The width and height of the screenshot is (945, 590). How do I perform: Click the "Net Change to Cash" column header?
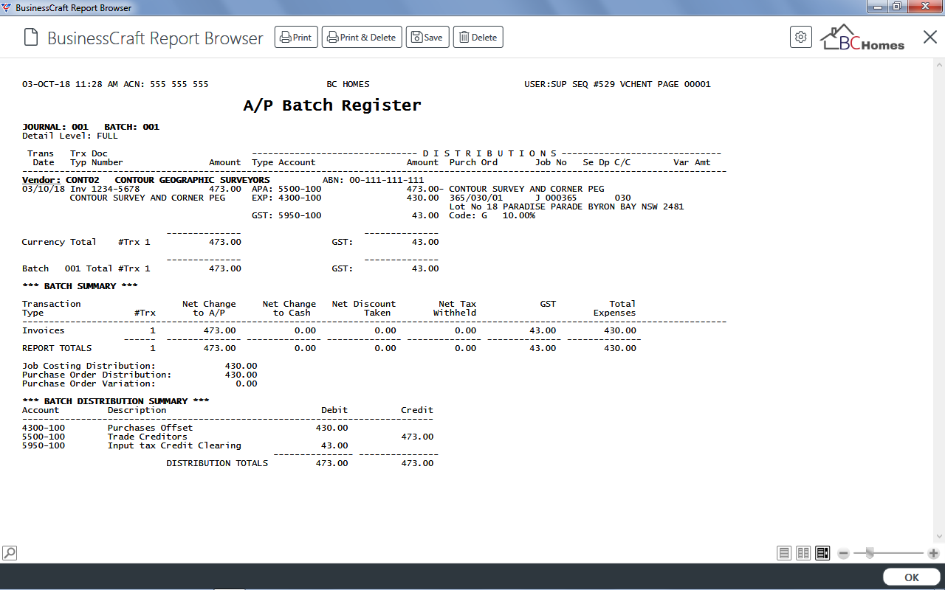[289, 308]
